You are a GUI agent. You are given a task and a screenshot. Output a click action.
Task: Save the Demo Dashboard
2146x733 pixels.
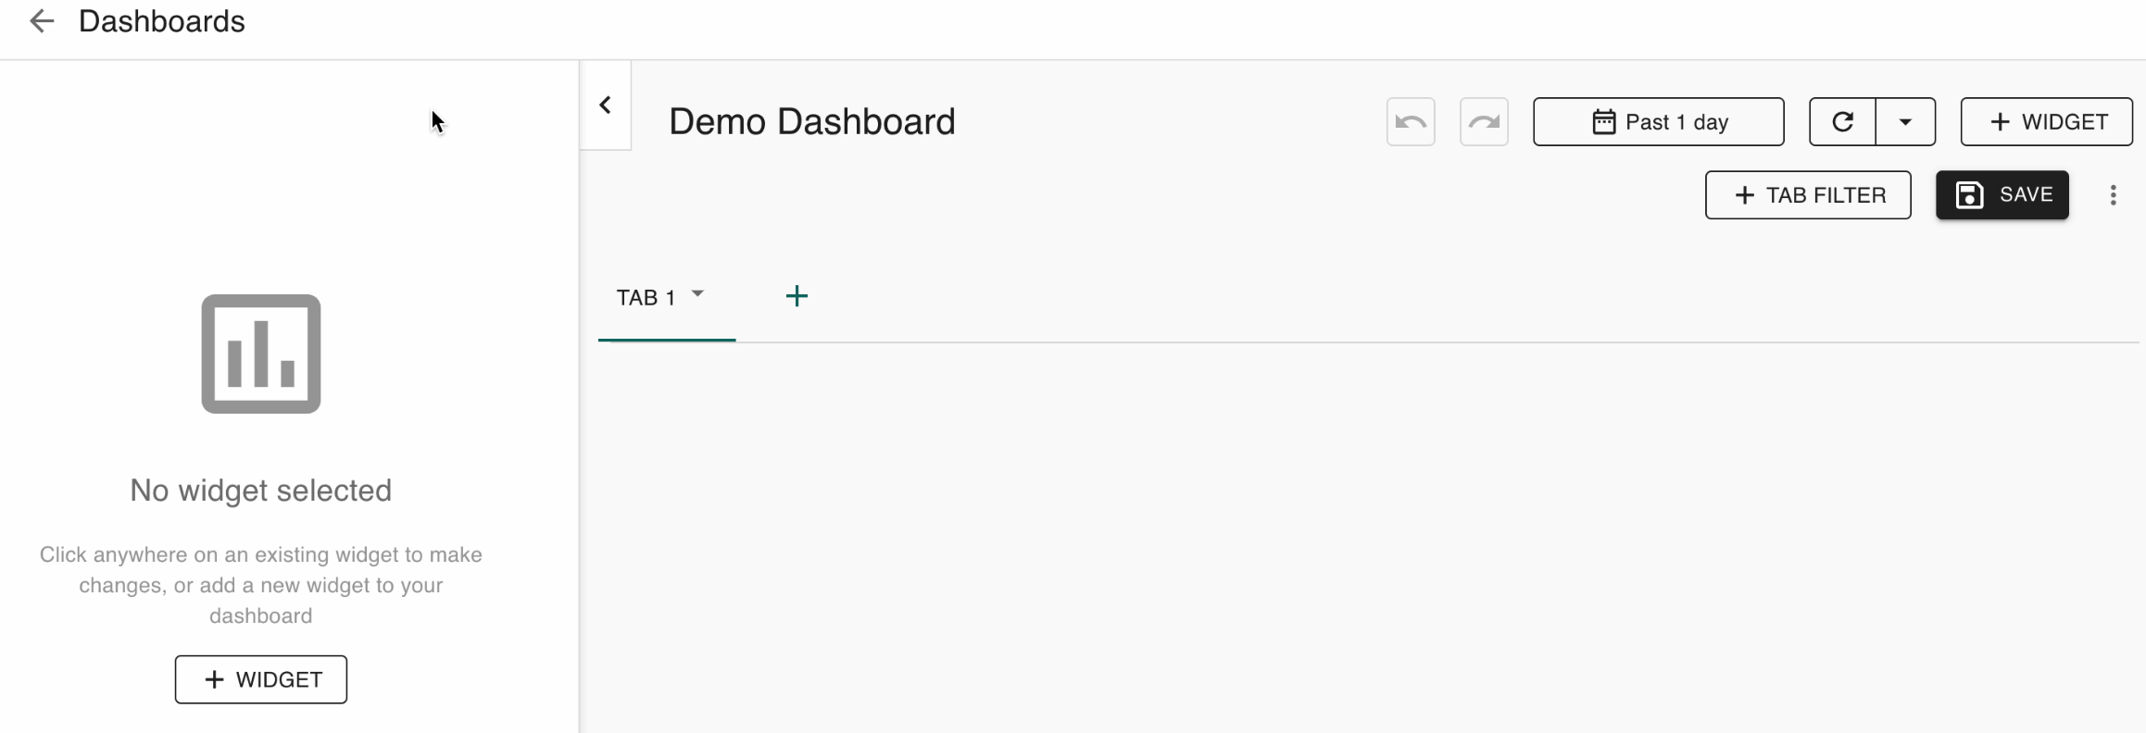2002,195
